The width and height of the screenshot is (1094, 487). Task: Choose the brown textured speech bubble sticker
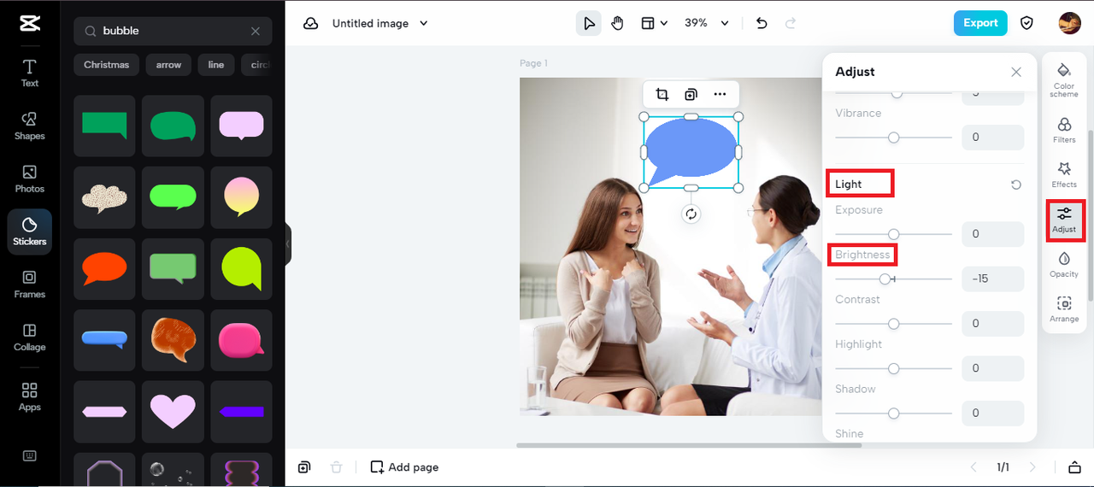tap(173, 340)
